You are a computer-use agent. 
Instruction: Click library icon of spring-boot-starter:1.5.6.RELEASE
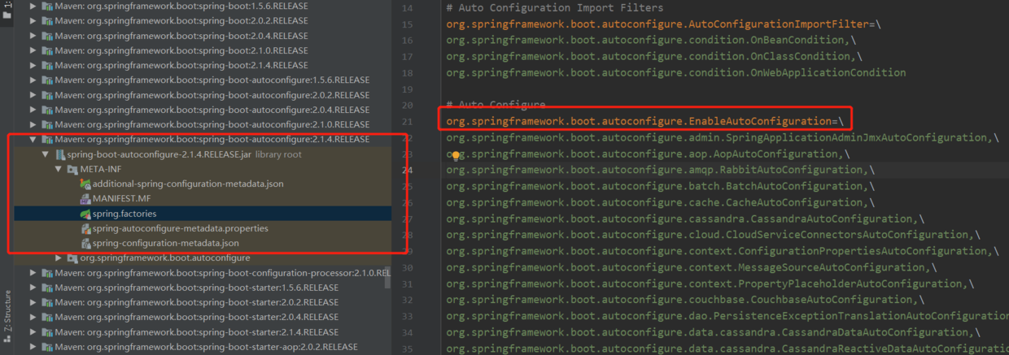[x=47, y=288]
